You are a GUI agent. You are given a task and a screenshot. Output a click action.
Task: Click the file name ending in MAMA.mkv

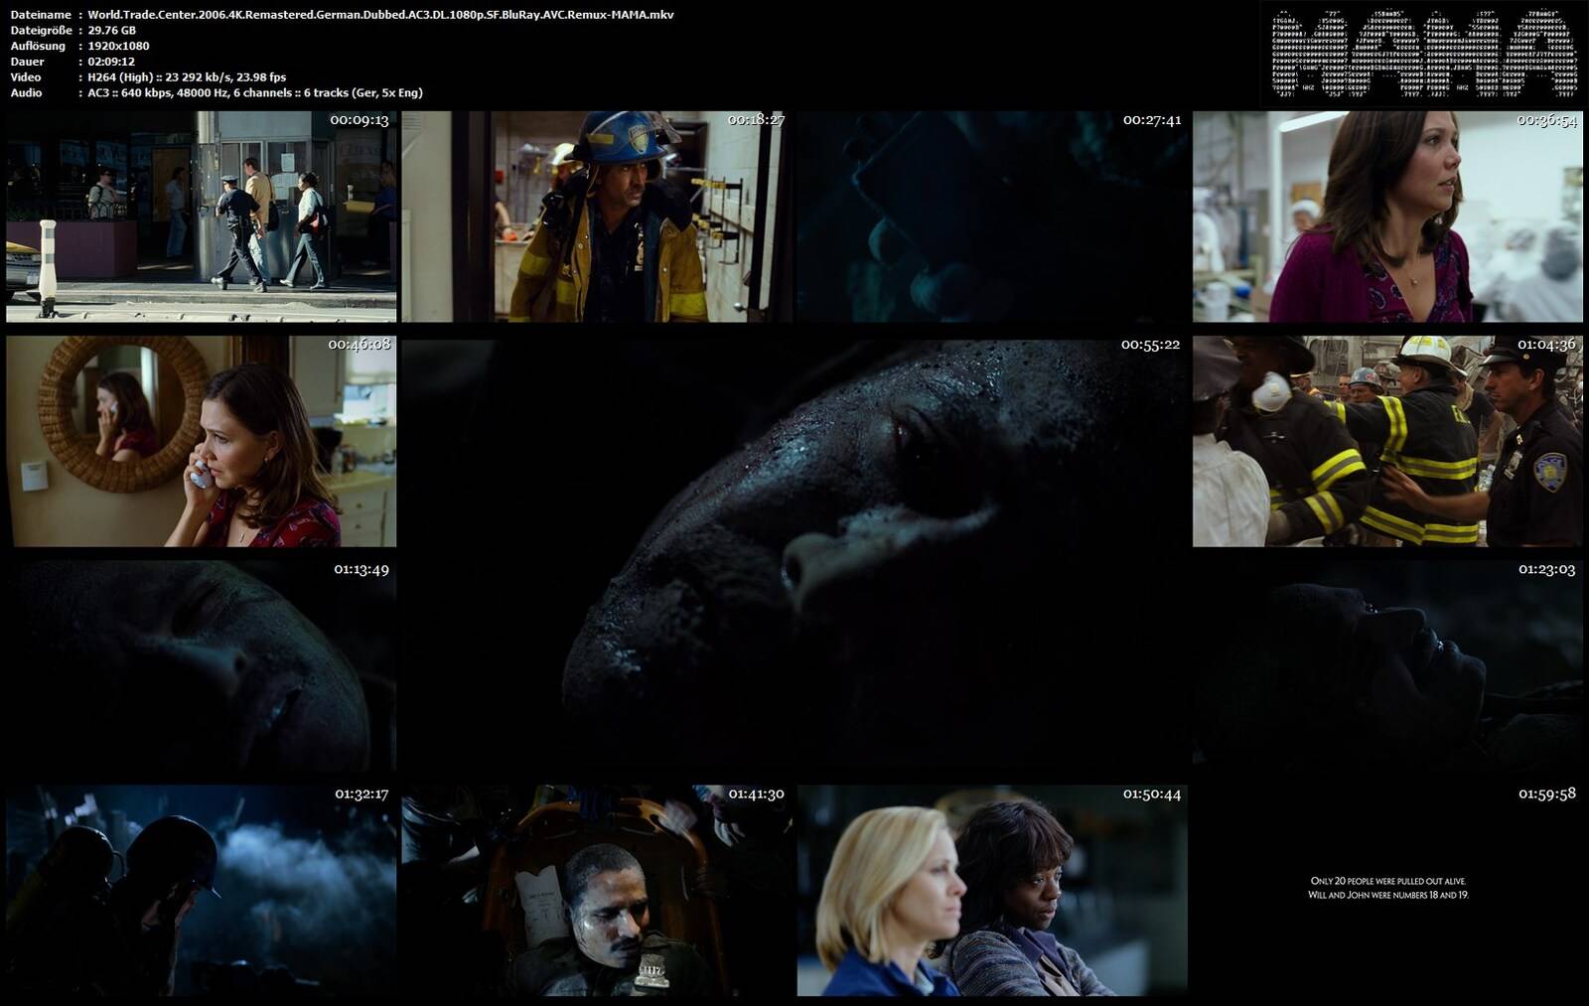(x=380, y=15)
